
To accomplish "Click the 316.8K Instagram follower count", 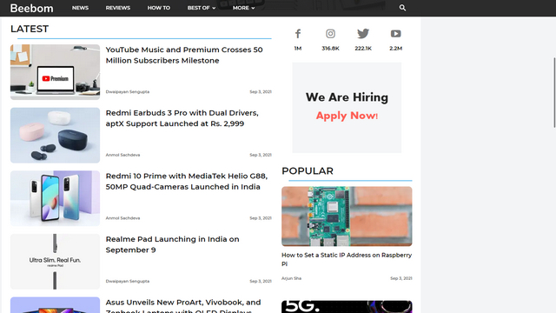I will coord(330,49).
